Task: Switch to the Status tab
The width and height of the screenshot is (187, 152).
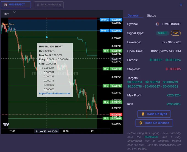Action: 151,15
